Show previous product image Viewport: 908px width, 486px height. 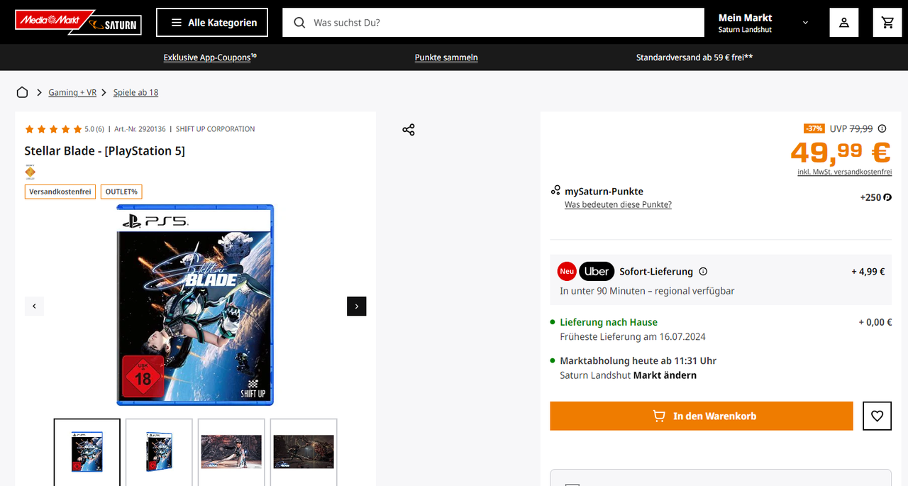(x=34, y=306)
